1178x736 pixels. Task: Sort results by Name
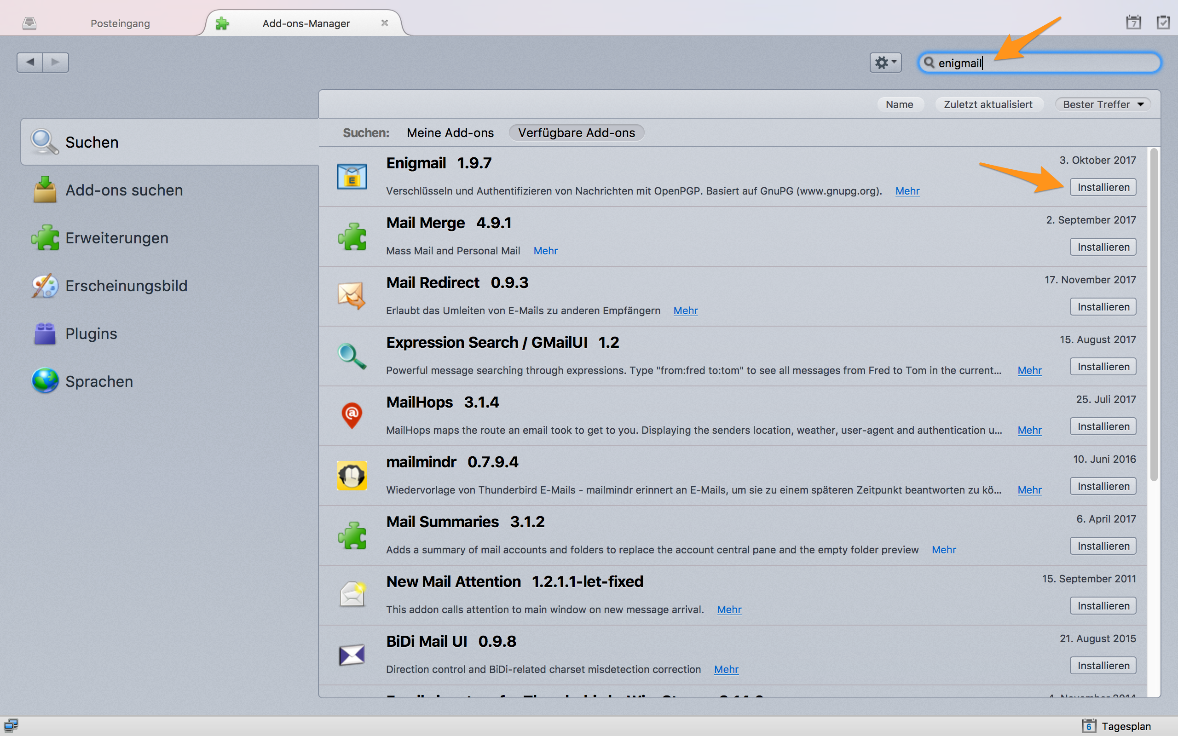pyautogui.click(x=899, y=104)
